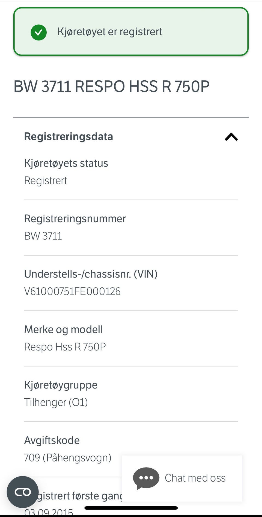The height and width of the screenshot is (517, 262).
Task: Tap the Respo Hss R 750P model value
Action: click(65, 347)
